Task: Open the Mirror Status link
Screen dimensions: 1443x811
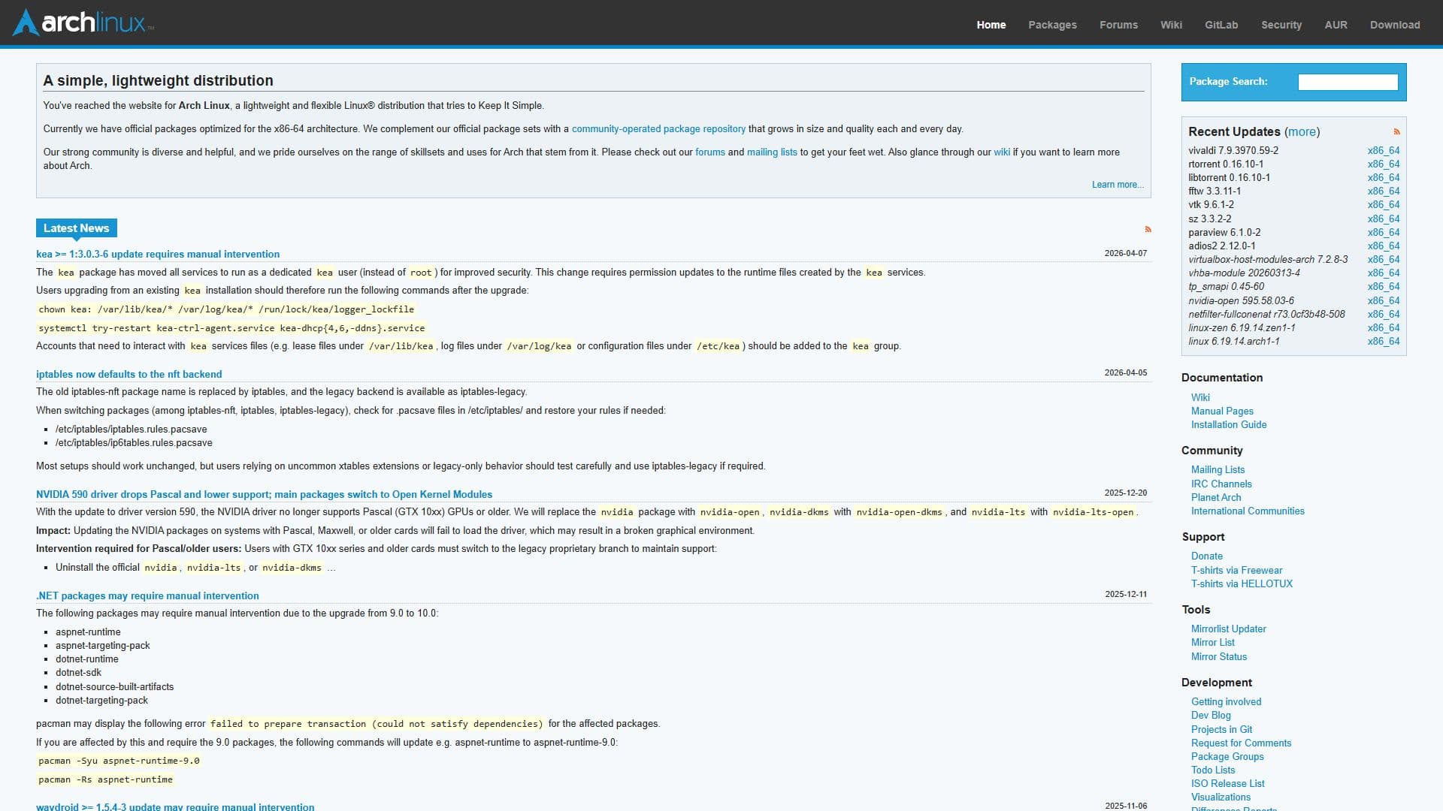Action: 1218,657
